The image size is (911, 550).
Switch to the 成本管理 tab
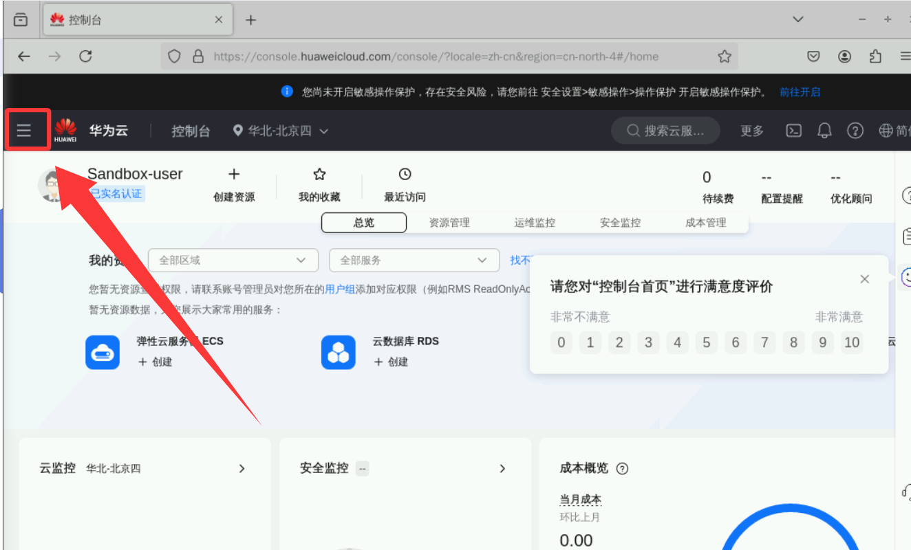(705, 223)
